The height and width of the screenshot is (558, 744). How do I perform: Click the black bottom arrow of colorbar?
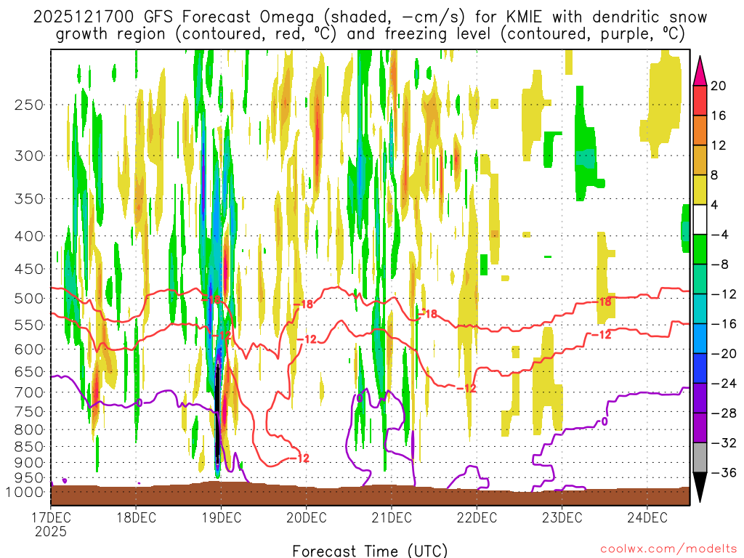pyautogui.click(x=700, y=488)
